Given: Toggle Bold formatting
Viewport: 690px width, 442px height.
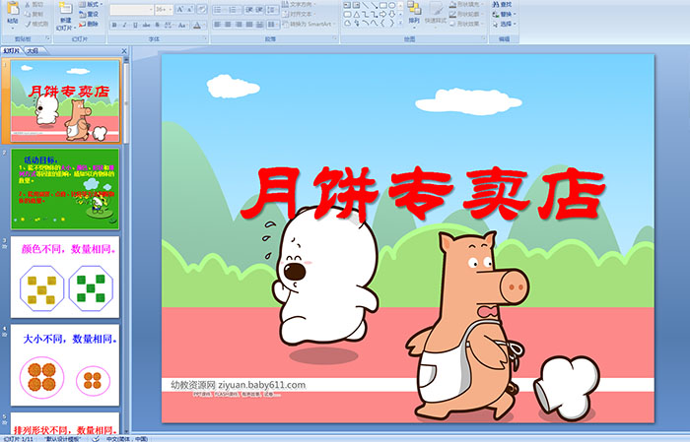Looking at the screenshot, I should (x=114, y=25).
